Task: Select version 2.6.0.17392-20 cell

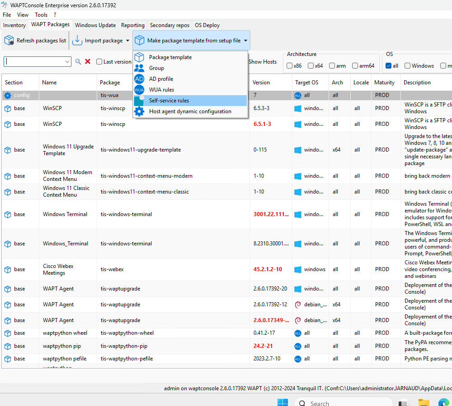Action: pos(271,289)
